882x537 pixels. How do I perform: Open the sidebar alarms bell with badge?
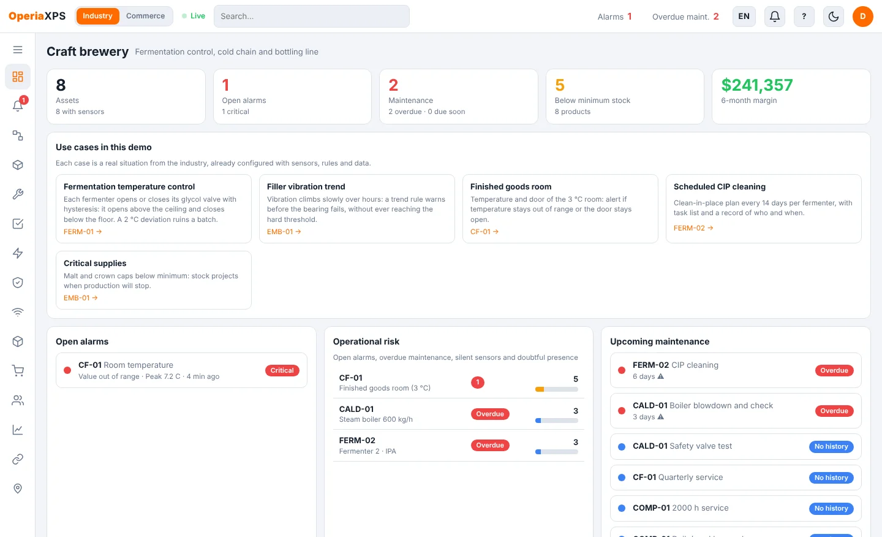(x=18, y=106)
